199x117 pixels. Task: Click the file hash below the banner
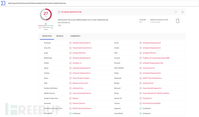coord(83,20)
